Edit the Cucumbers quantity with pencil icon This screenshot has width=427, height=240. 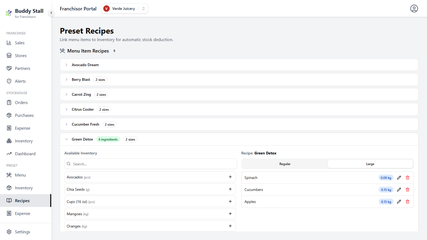point(399,190)
